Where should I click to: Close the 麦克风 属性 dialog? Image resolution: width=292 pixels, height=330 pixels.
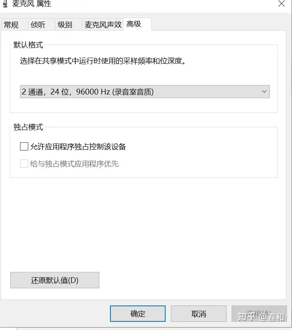point(281,3)
